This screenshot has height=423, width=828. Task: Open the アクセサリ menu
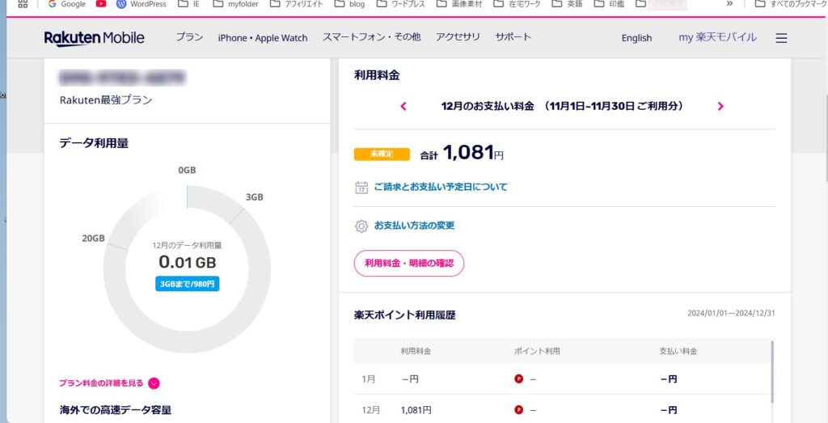(458, 37)
